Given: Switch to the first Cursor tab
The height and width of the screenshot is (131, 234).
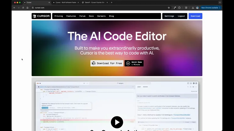Looking at the screenshot, I should coord(37,2).
